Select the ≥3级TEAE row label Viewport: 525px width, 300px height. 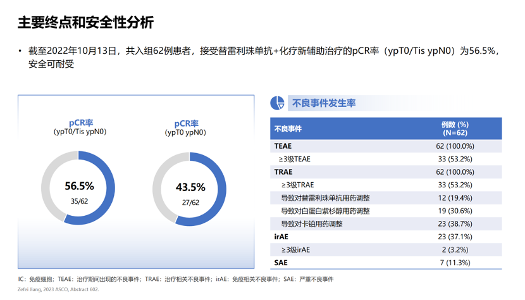coord(294,159)
